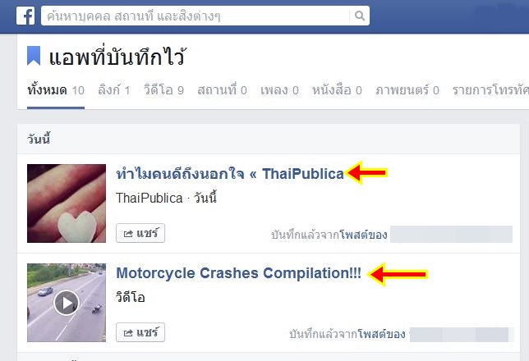Play the Motorcycle Crashes video
Viewport: 529px width, 361px height.
click(x=67, y=303)
